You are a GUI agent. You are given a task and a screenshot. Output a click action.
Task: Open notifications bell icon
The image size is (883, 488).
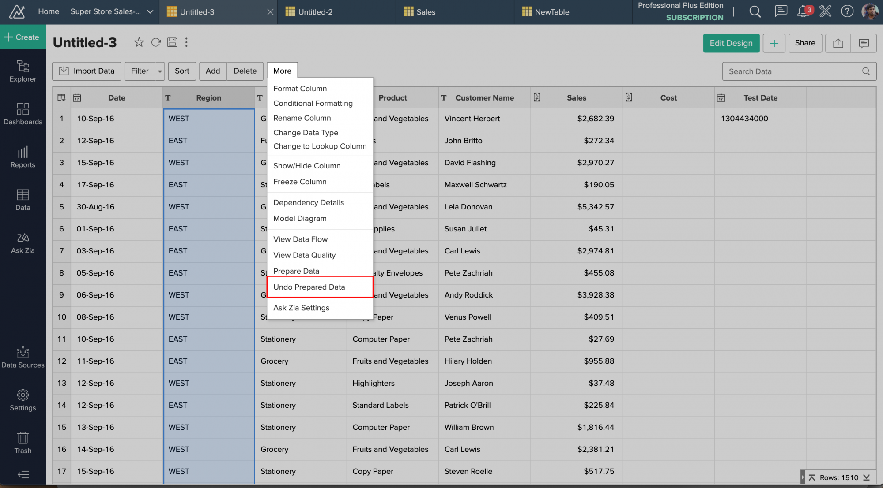tap(803, 11)
